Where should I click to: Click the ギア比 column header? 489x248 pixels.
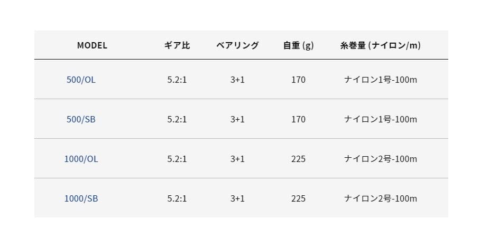[177, 45]
